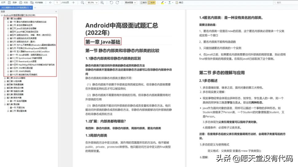
Task: Close the 目录 outline panel
Action: (56, 12)
